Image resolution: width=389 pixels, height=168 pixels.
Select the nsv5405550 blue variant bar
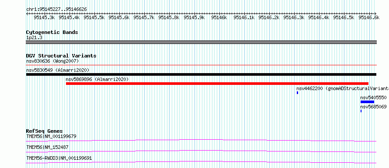pos(367,102)
